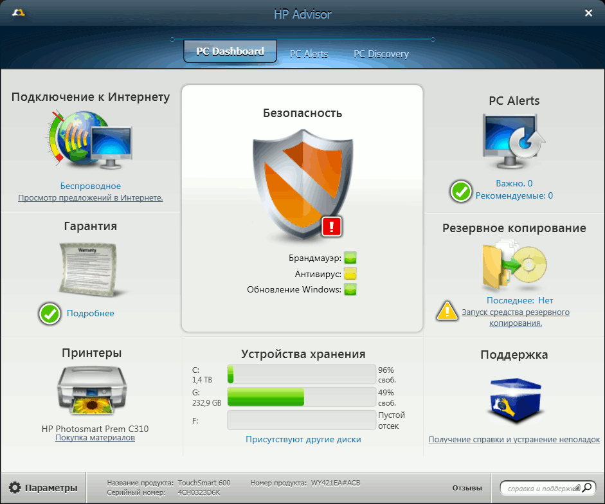This screenshot has width=605, height=504.
Task: Click product number WY421EA#ACB
Action: point(336,483)
